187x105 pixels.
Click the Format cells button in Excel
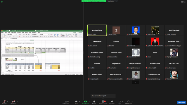click(x=63, y=37)
